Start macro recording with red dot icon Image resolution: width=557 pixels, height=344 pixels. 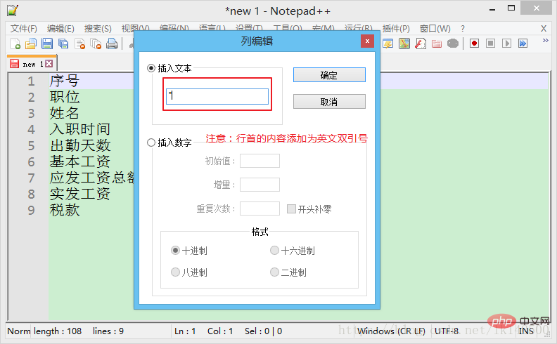coord(475,44)
